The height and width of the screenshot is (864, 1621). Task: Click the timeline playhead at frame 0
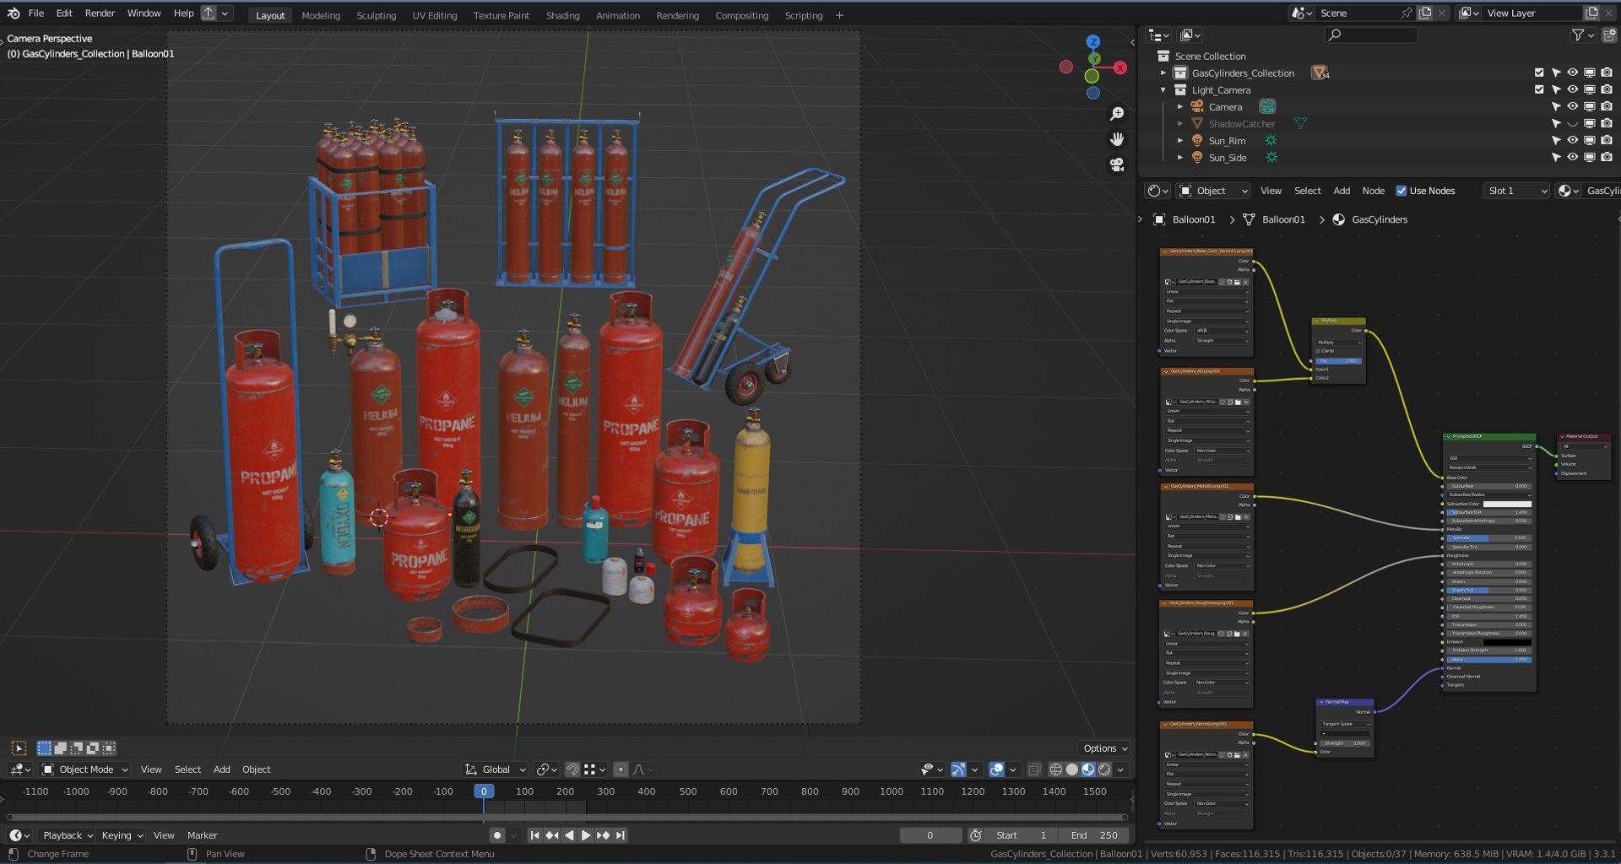484,791
